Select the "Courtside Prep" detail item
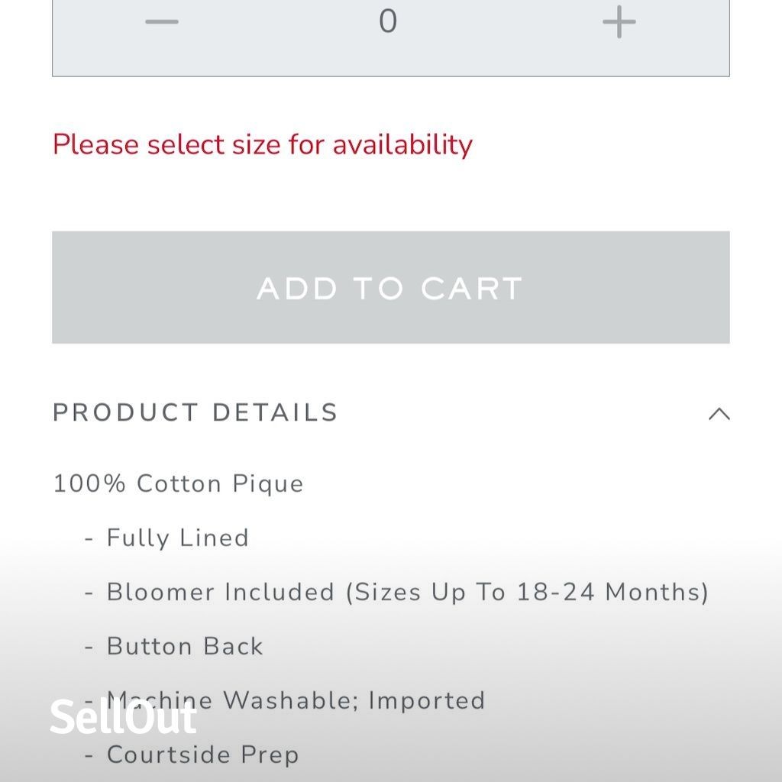Image resolution: width=782 pixels, height=782 pixels. 202,755
